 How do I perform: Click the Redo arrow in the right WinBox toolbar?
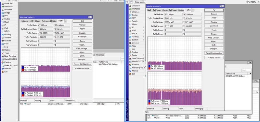[x=131, y=2]
